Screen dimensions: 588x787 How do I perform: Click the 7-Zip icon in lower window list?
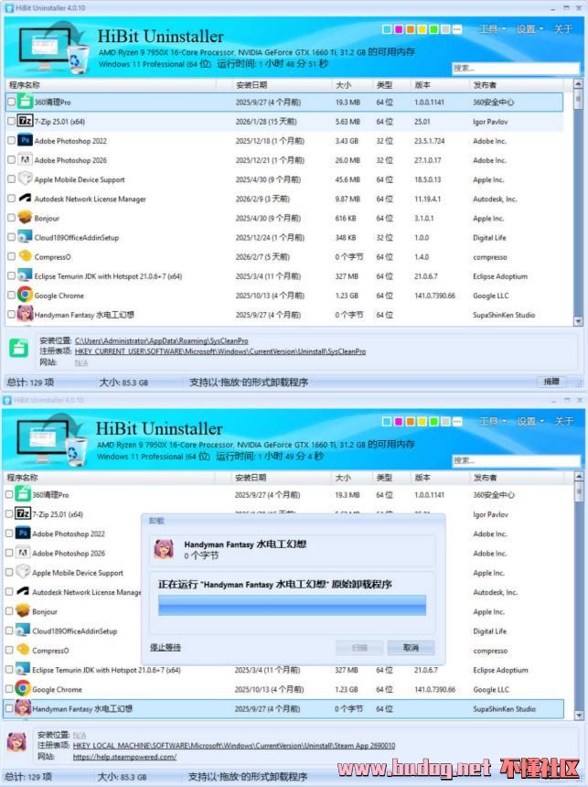pyautogui.click(x=23, y=513)
